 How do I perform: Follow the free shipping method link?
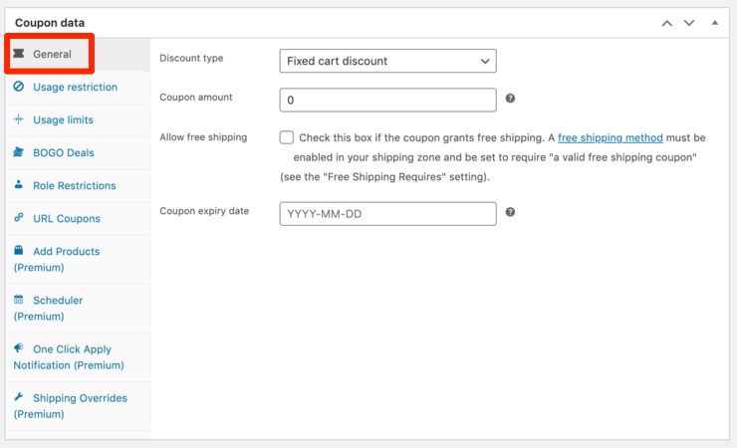click(x=611, y=137)
